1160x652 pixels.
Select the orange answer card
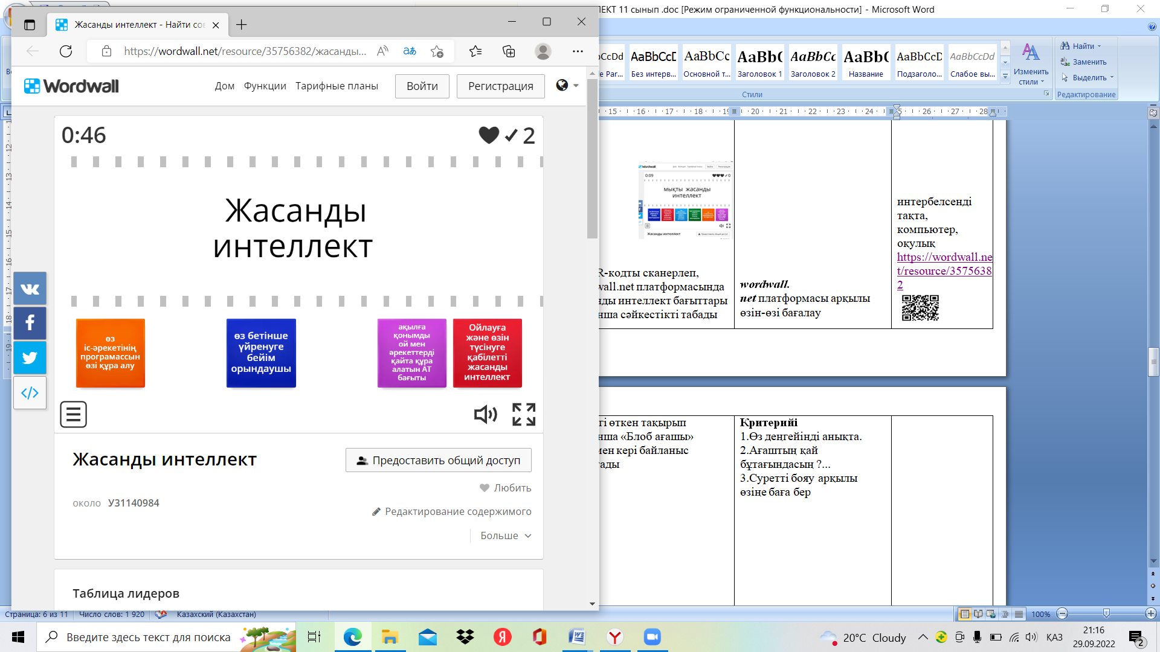point(111,353)
